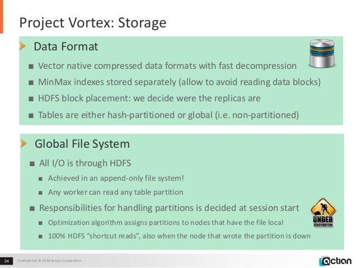This screenshot has width=357, height=268.
Task: Click the orange arrow beside Global File System
Action: [24, 144]
